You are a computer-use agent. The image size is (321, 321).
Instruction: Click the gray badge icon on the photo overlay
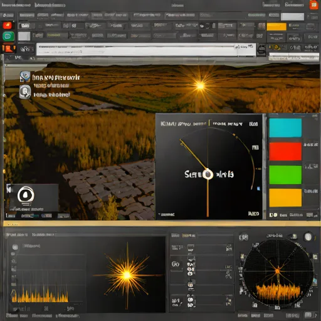(x=25, y=92)
